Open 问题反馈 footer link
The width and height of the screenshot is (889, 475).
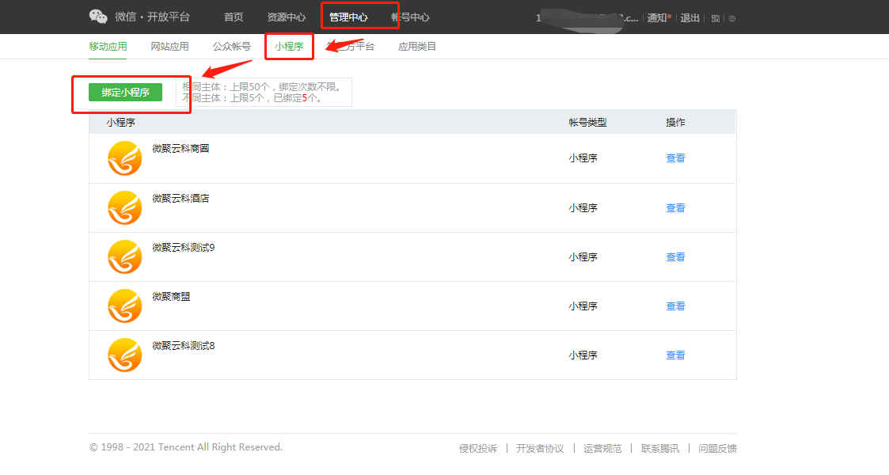click(x=718, y=448)
